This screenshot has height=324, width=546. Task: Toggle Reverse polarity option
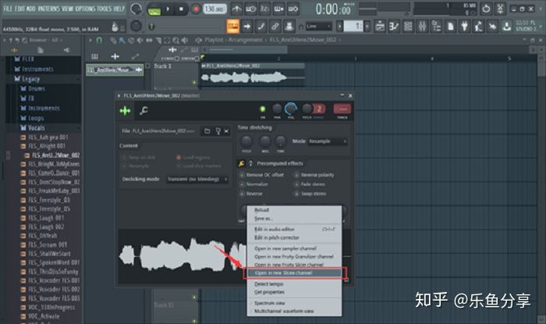314,175
